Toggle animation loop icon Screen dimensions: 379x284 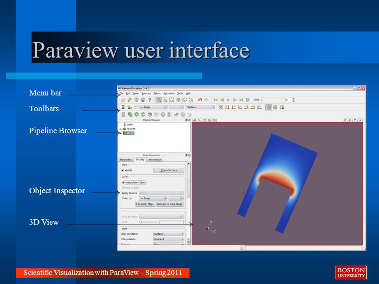click(x=248, y=100)
